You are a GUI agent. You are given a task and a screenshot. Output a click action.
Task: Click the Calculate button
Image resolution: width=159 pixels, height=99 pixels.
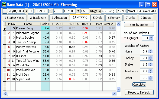[x=139, y=85]
